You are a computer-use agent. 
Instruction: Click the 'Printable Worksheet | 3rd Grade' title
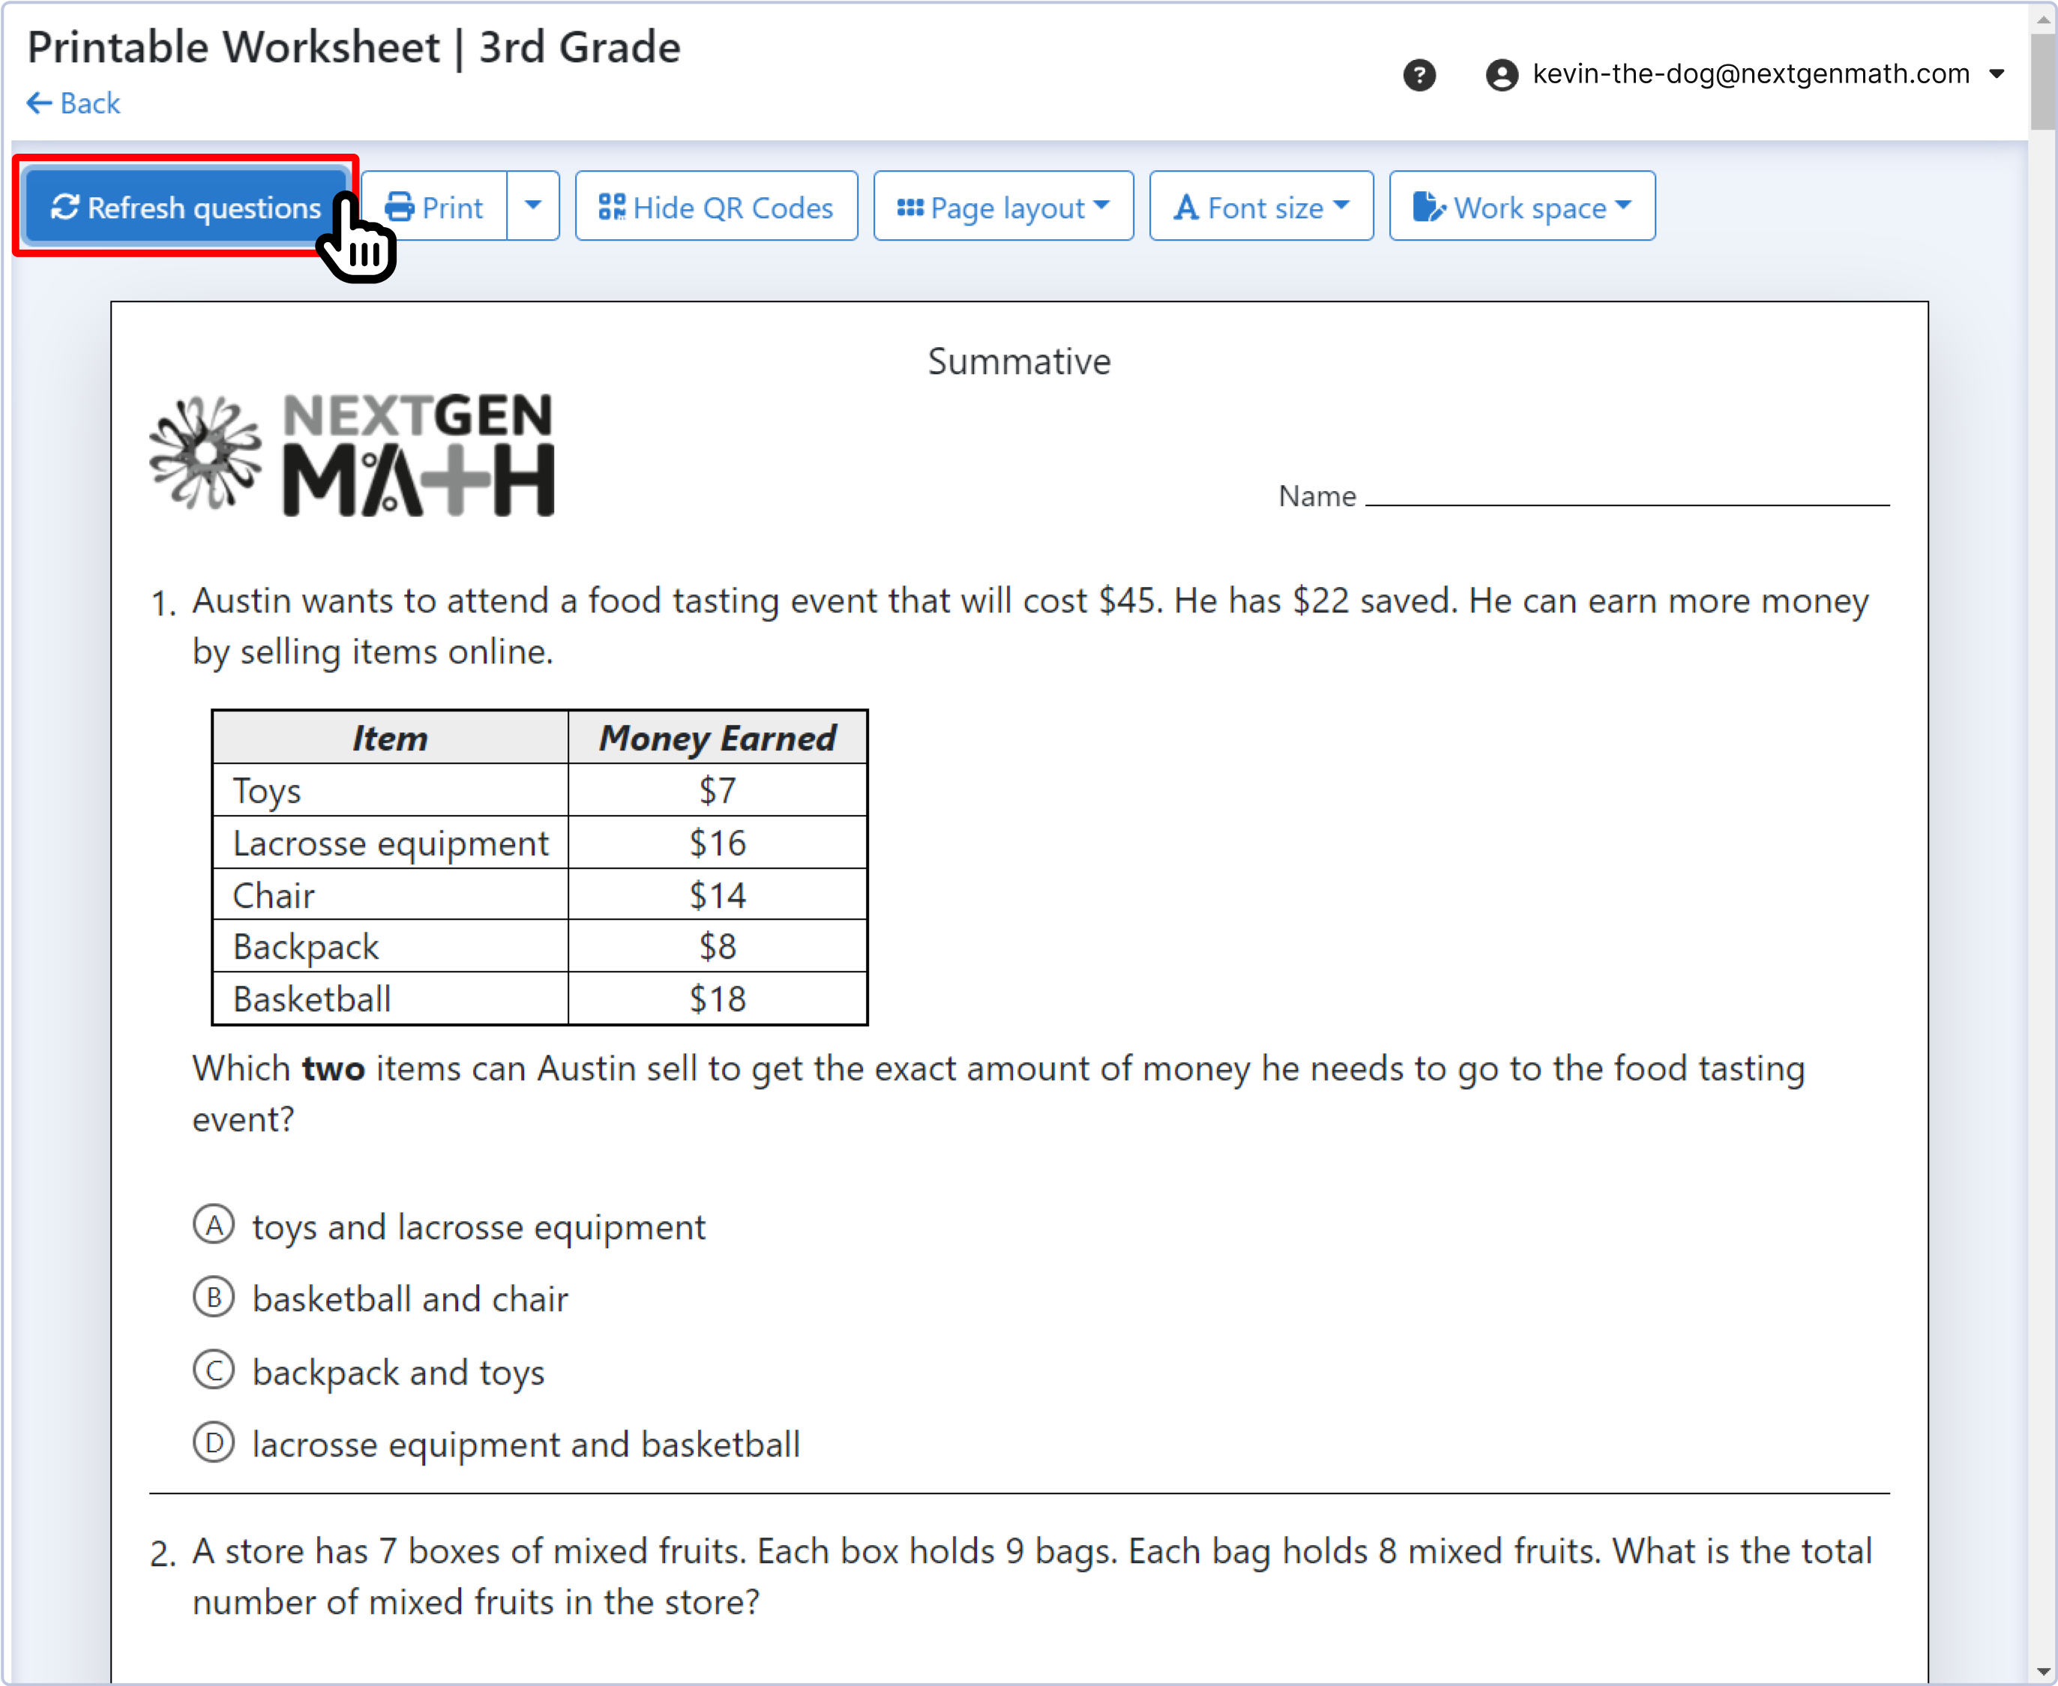(354, 47)
